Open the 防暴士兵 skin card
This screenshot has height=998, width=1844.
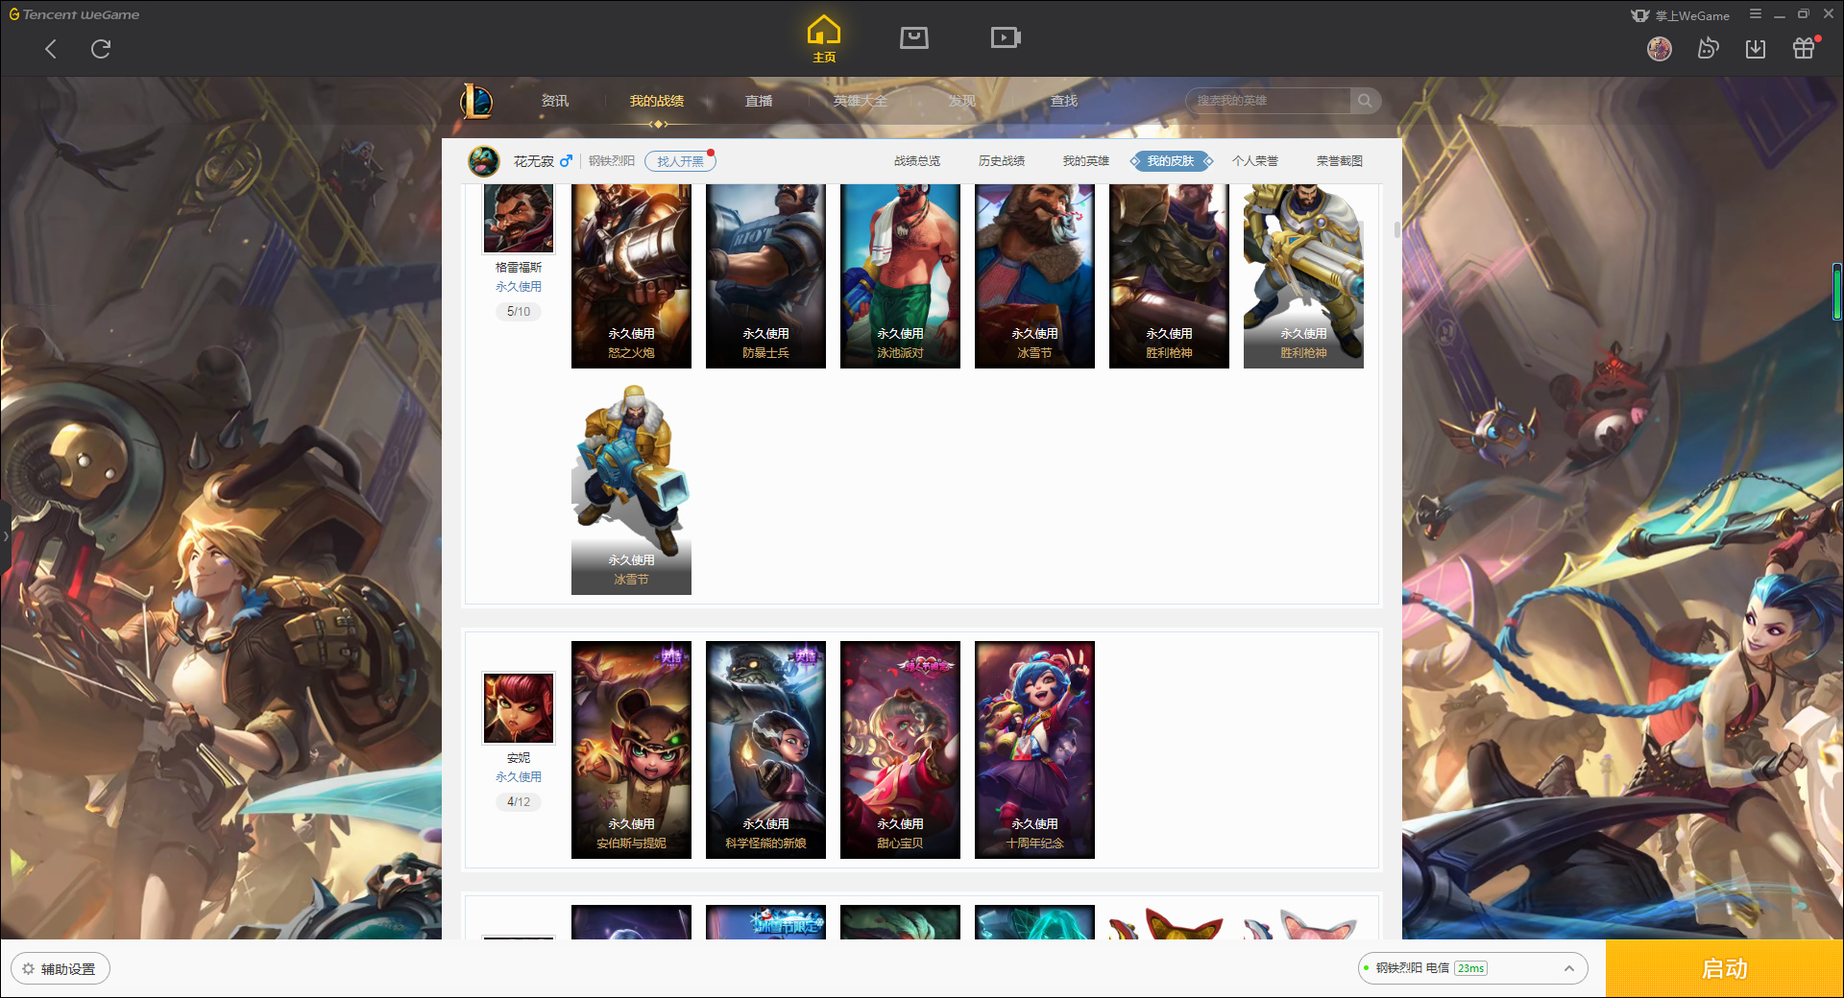765,275
